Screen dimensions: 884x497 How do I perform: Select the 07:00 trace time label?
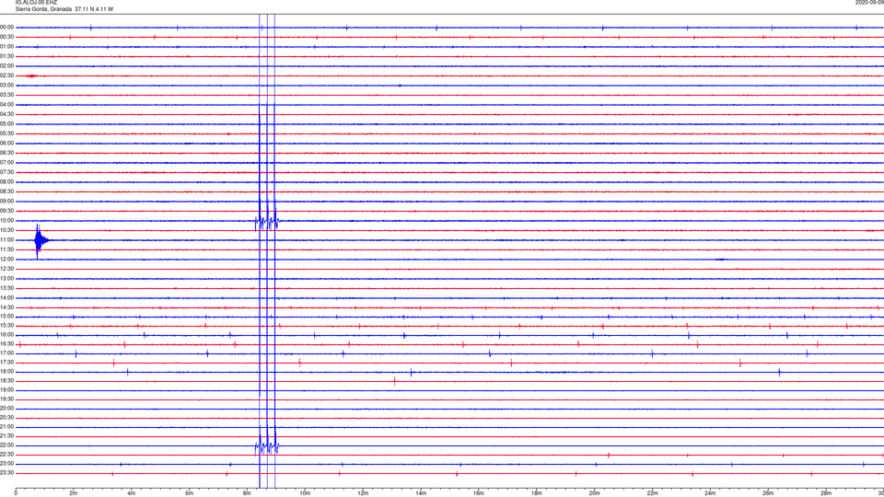(x=6, y=162)
